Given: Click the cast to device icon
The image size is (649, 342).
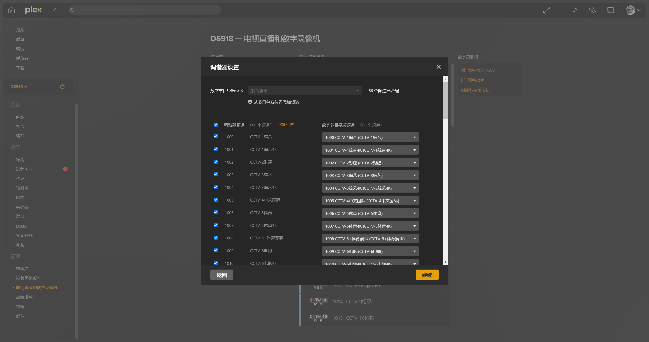Looking at the screenshot, I should coord(610,10).
